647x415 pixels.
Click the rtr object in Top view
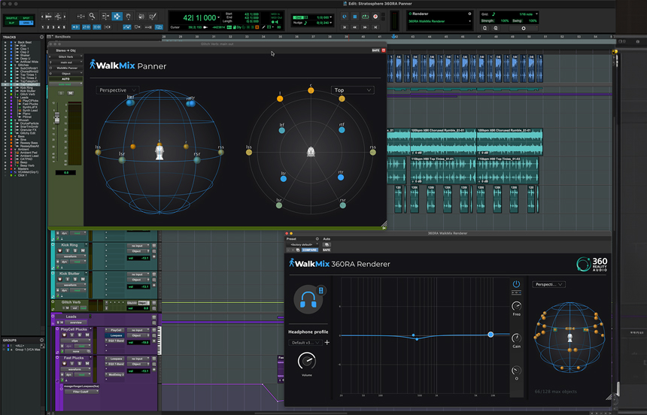(x=341, y=177)
